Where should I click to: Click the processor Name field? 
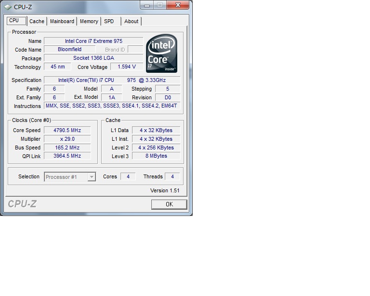93,41
